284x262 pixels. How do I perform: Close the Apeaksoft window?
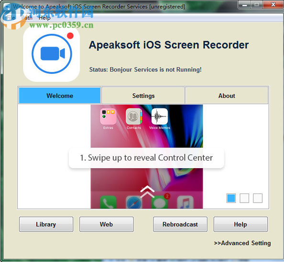coord(273,4)
